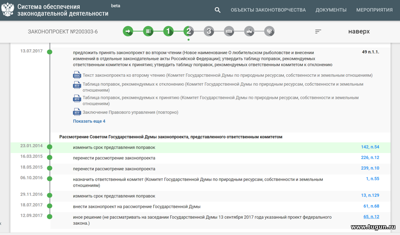
Task: Click the Russian coat of arms logo
Action: click(x=8, y=10)
